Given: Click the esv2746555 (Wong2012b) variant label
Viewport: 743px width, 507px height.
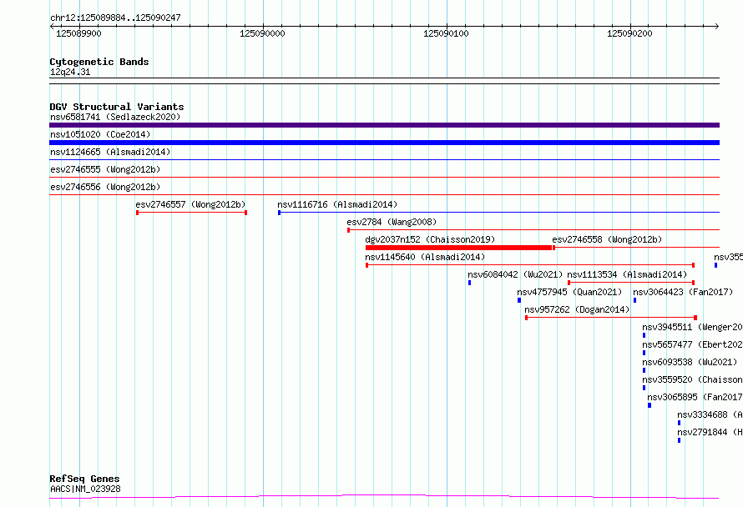Looking at the screenshot, I should click(105, 169).
